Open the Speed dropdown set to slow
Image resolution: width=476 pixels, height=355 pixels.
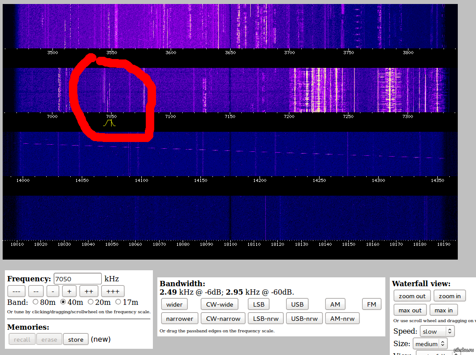[x=437, y=331]
